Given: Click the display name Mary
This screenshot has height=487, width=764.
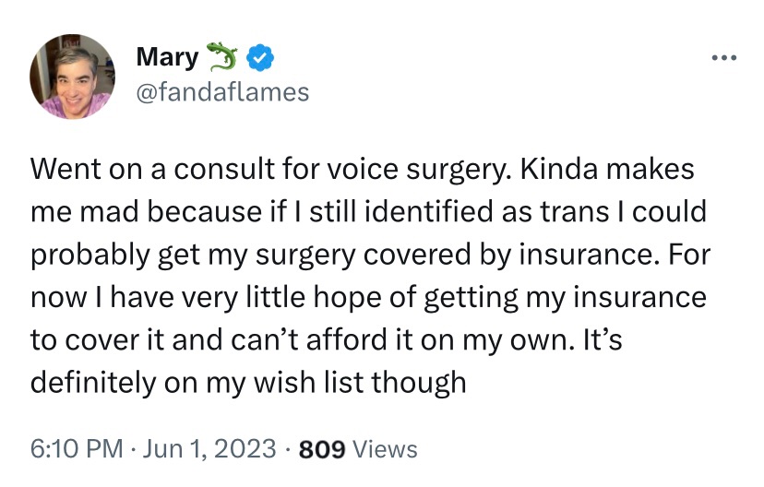Looking at the screenshot, I should 167,58.
